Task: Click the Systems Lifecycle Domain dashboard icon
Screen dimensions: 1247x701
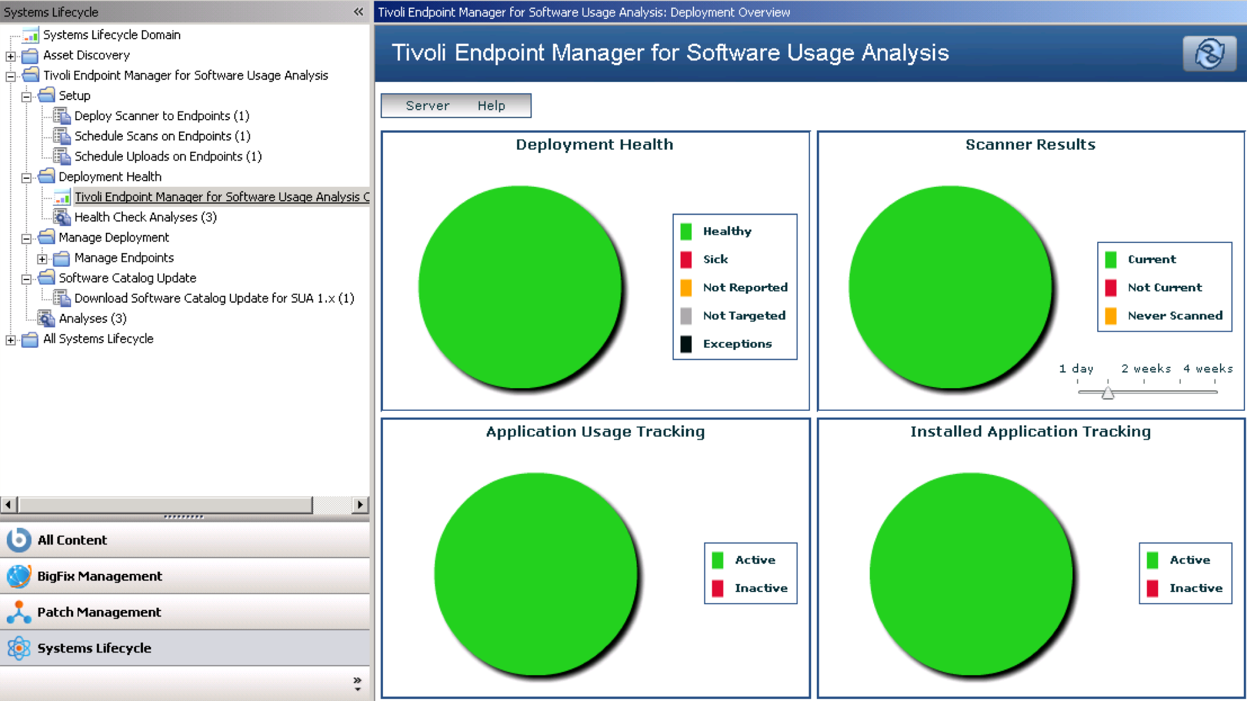Action: click(30, 35)
